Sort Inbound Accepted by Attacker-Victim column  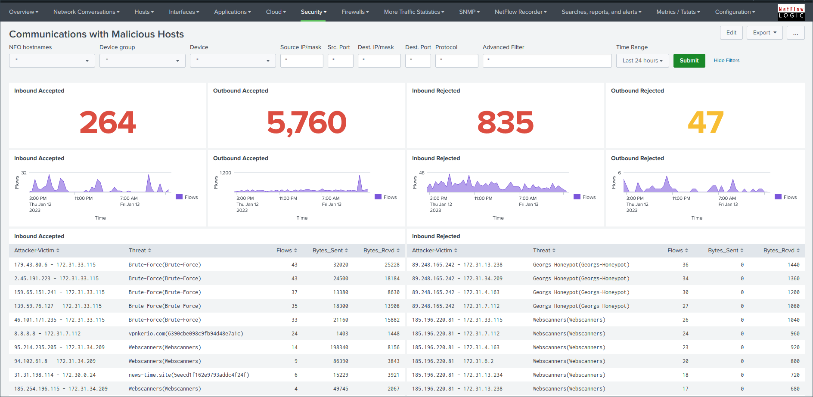37,251
